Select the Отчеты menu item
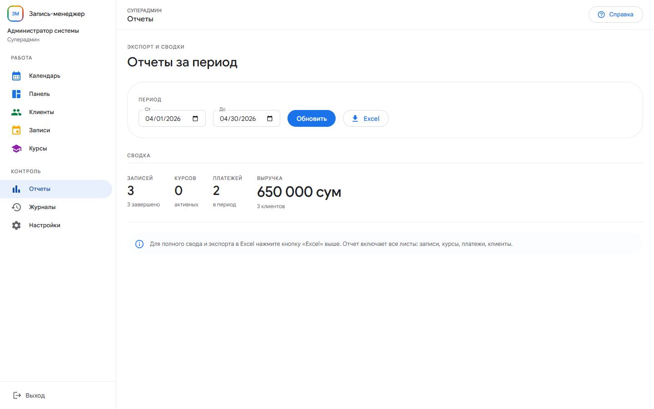Screen dimensions: 654x409 click(x=56, y=189)
